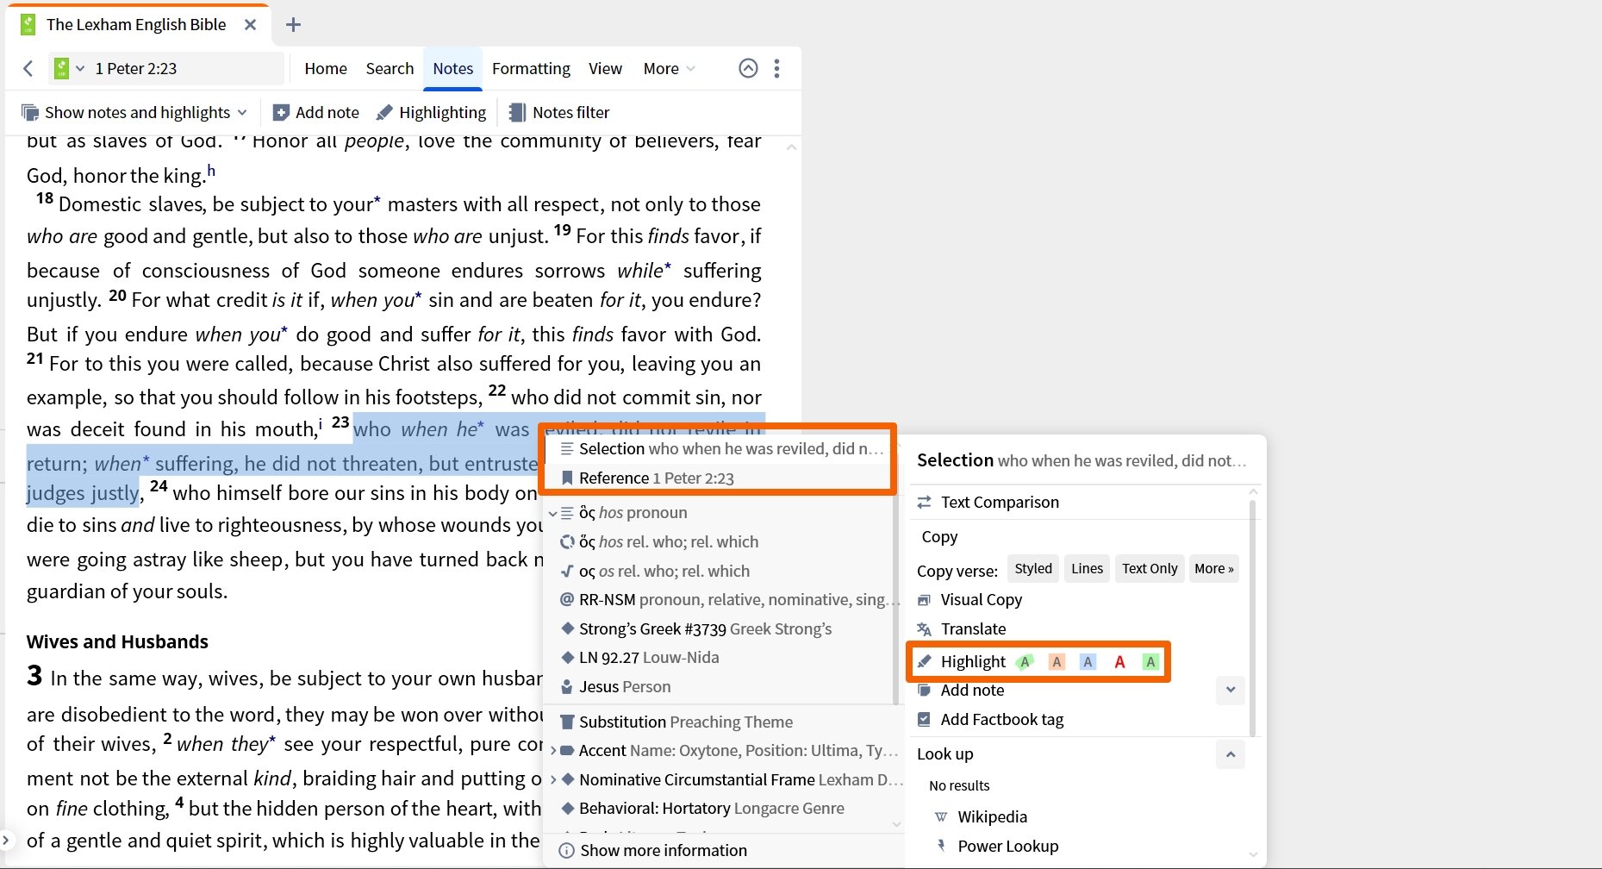The image size is (1602, 869).
Task: Open Visual Copy
Action: pyautogui.click(x=970, y=599)
